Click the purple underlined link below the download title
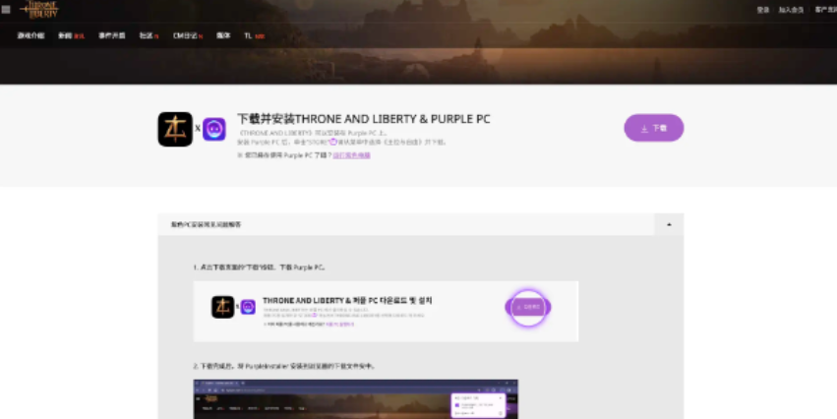This screenshot has width=837, height=419. pos(351,155)
